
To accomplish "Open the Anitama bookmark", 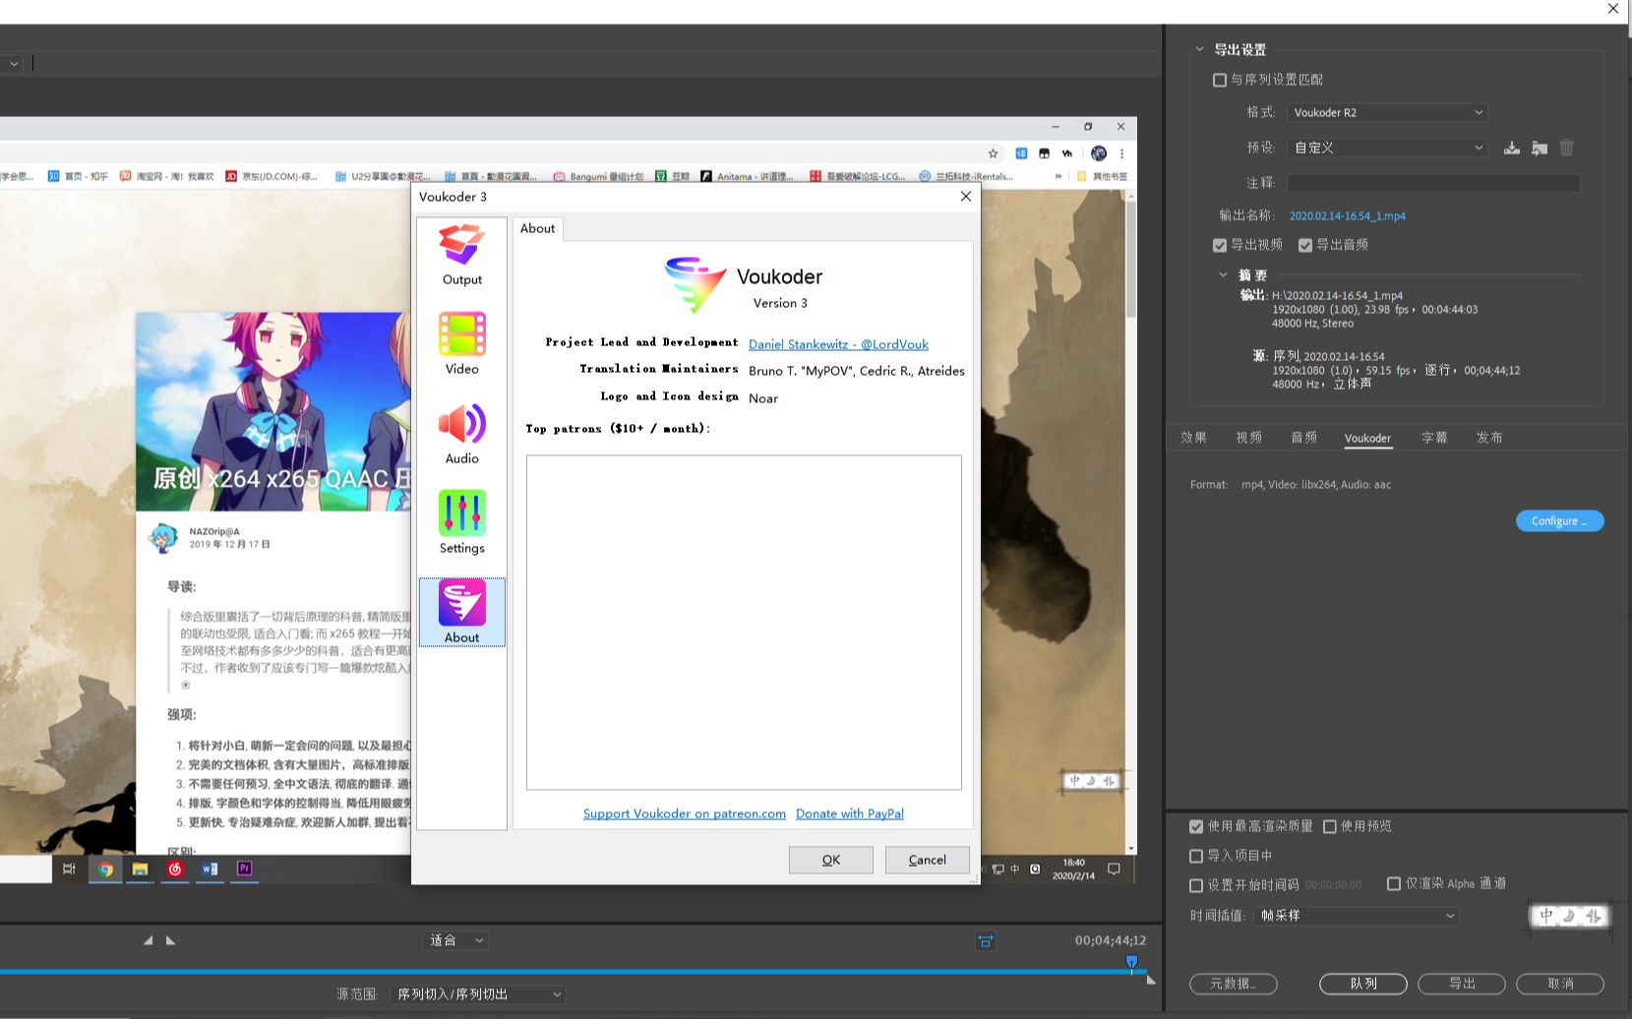I will 748,177.
